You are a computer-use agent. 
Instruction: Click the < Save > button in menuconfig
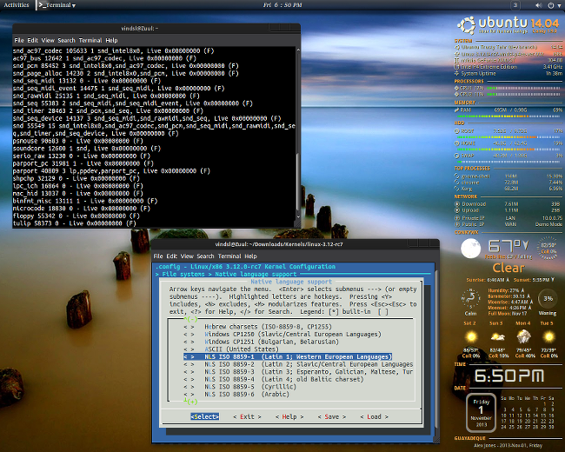click(x=331, y=416)
